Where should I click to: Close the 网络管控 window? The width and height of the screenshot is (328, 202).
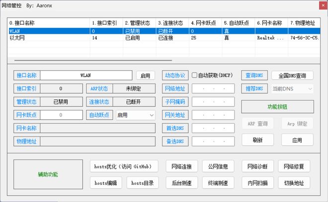click(x=323, y=5)
